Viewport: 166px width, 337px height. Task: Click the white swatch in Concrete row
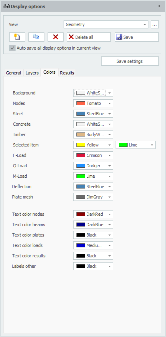coord(81,124)
